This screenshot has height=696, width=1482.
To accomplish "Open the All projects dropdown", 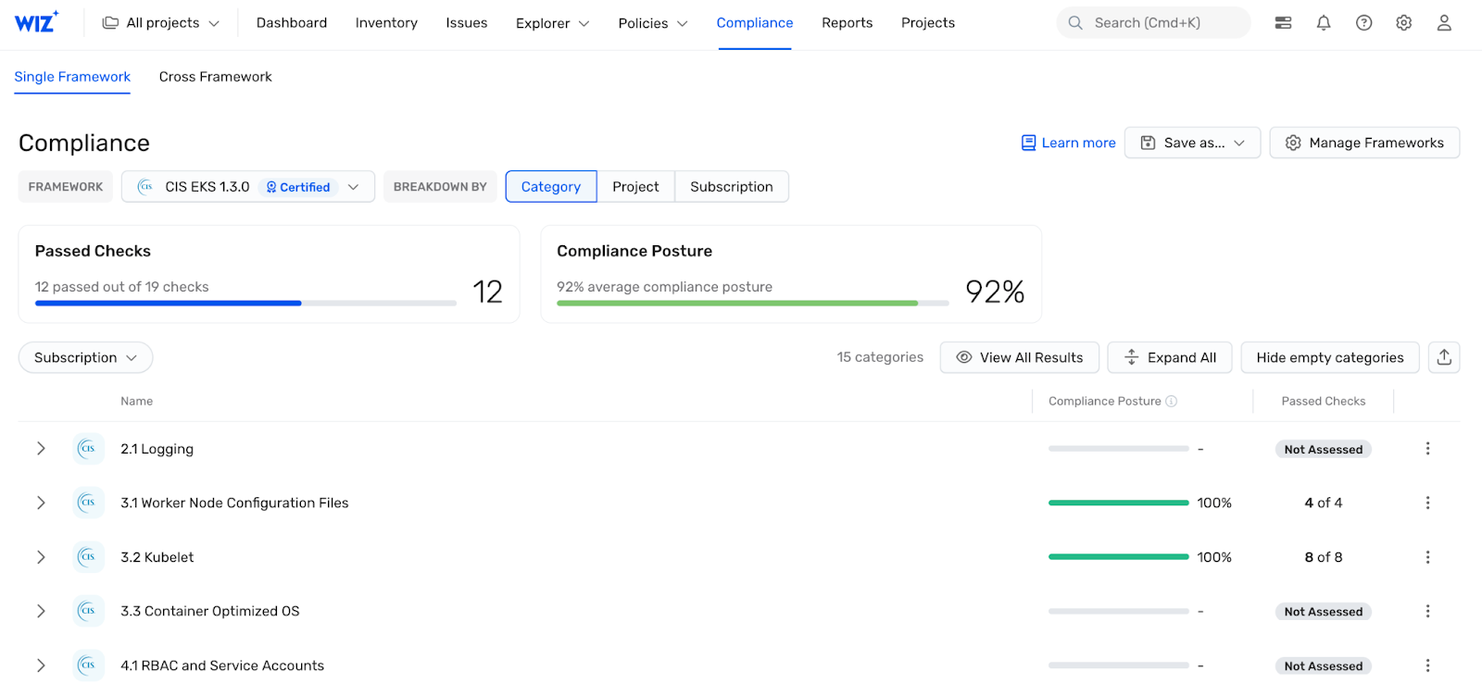I will tap(161, 23).
